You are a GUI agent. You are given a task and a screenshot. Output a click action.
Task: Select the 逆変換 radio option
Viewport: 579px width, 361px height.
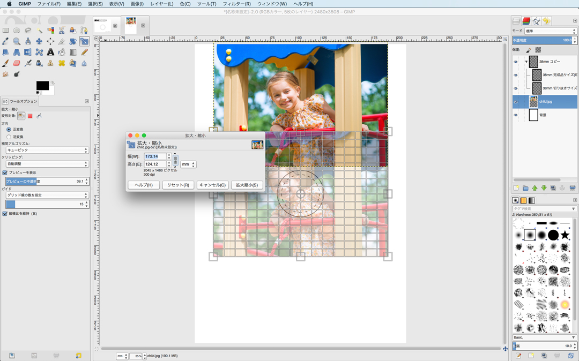9,137
